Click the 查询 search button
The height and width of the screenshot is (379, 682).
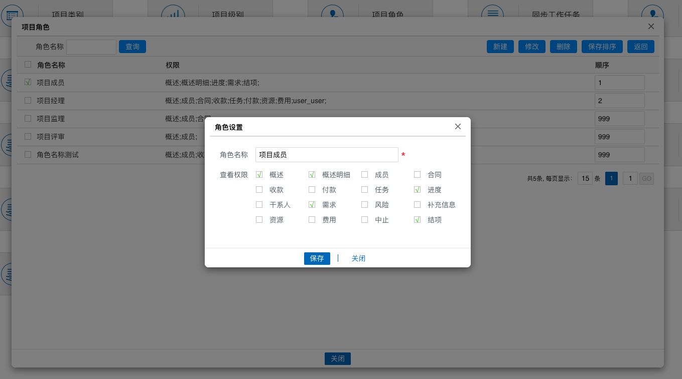pos(132,47)
